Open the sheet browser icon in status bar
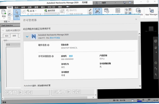The image size is (159, 104). click(x=132, y=101)
